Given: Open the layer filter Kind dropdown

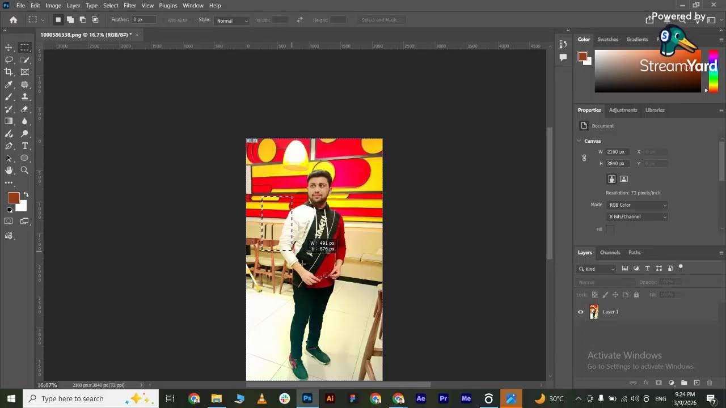Looking at the screenshot, I should [x=597, y=269].
